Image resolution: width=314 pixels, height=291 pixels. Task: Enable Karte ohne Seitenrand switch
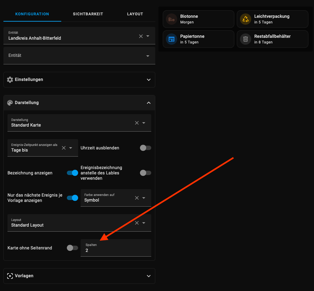tap(72, 248)
